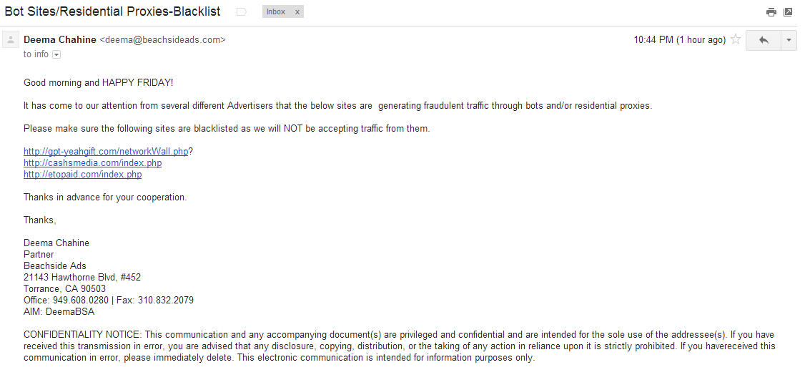Open the gpt-yeahgift.com networkWall.php link
The image size is (810, 385).
coord(106,151)
